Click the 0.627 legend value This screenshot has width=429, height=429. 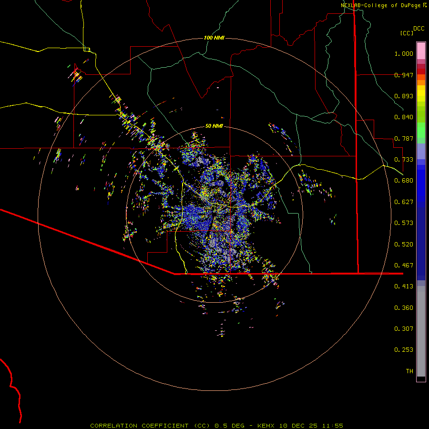click(404, 202)
